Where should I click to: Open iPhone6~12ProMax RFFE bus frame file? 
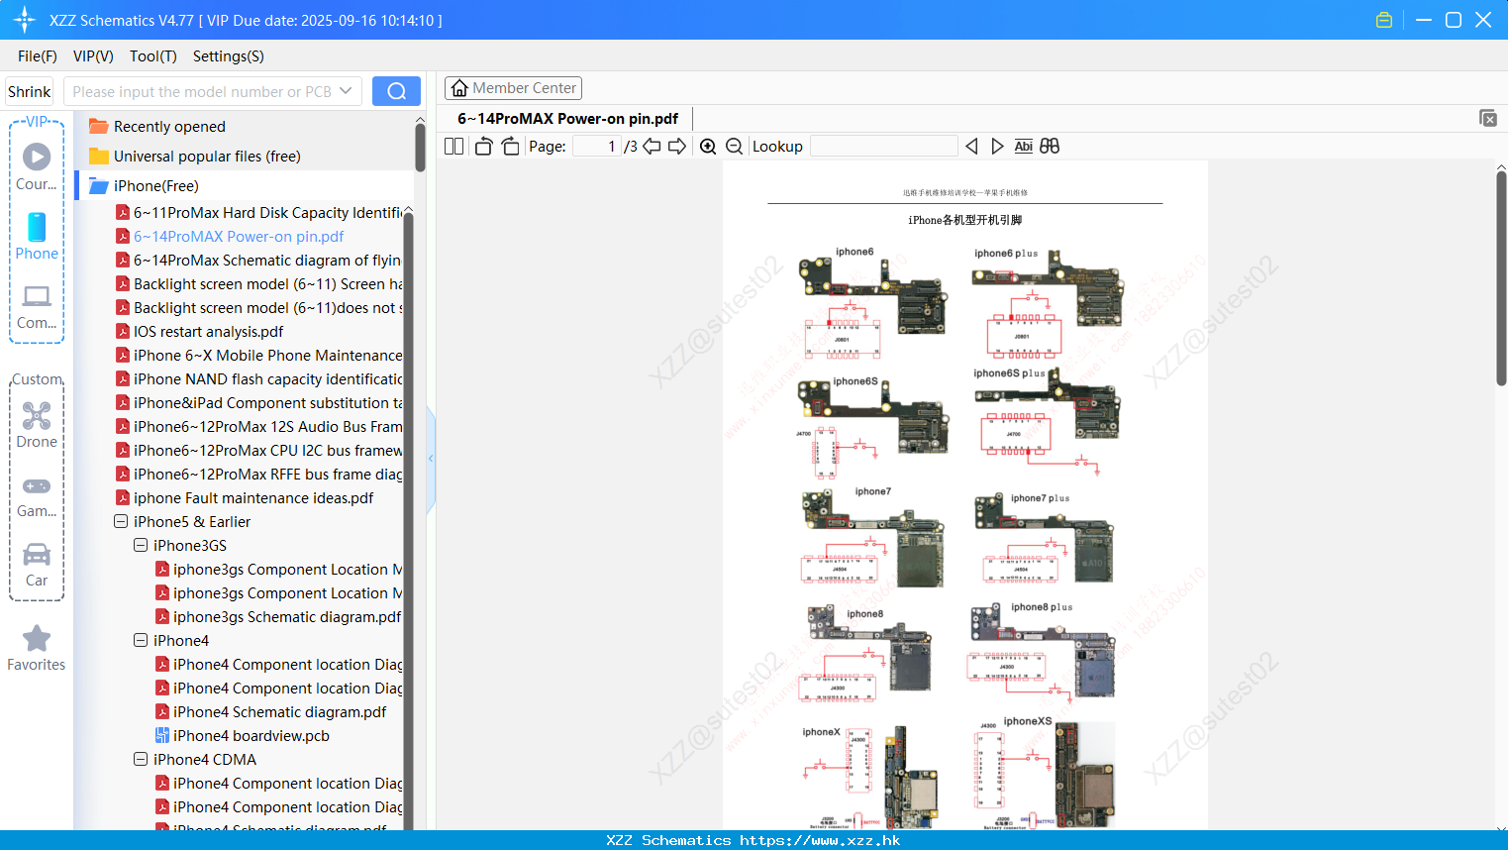259,474
